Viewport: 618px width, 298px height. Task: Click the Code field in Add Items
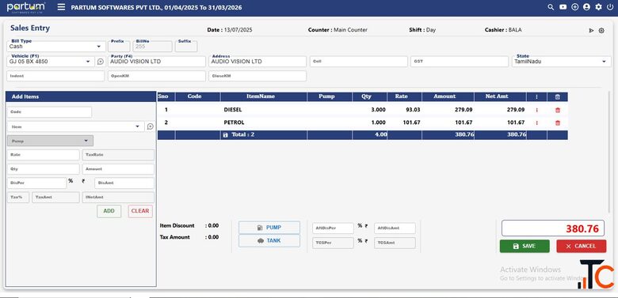point(49,112)
